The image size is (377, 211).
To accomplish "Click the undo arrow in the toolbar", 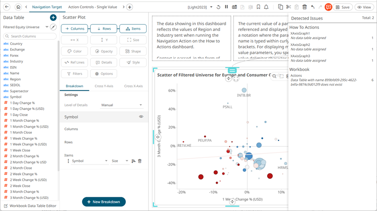I will (x=313, y=7).
